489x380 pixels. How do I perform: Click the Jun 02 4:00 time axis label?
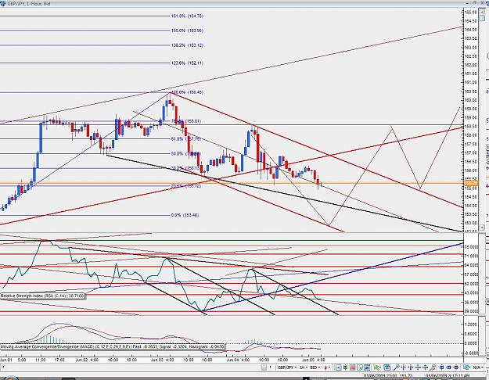87,360
